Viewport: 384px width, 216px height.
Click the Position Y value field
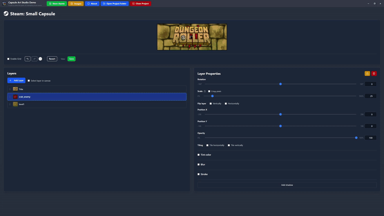pyautogui.click(x=371, y=126)
